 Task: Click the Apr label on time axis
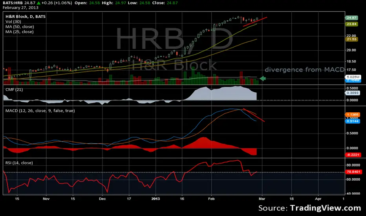[x=318, y=199]
